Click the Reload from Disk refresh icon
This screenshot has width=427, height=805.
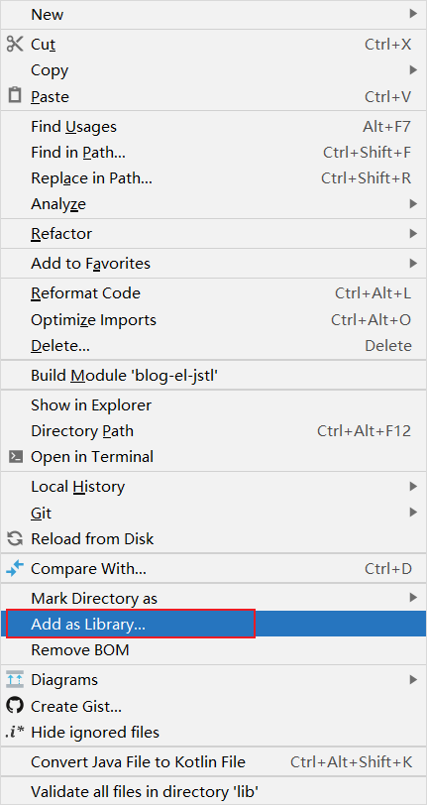15,538
